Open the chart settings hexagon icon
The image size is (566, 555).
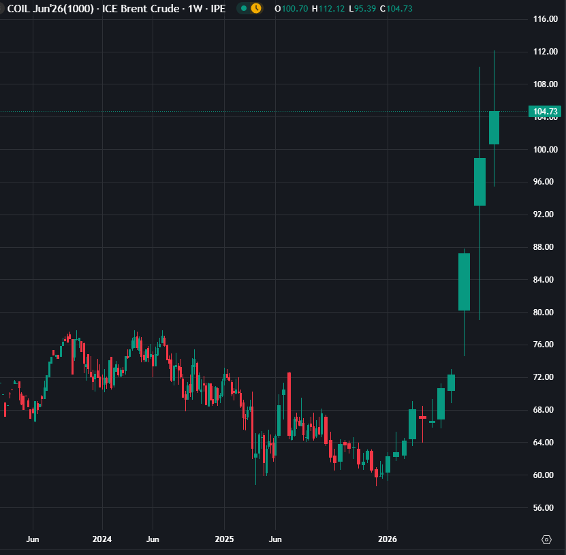(546, 539)
